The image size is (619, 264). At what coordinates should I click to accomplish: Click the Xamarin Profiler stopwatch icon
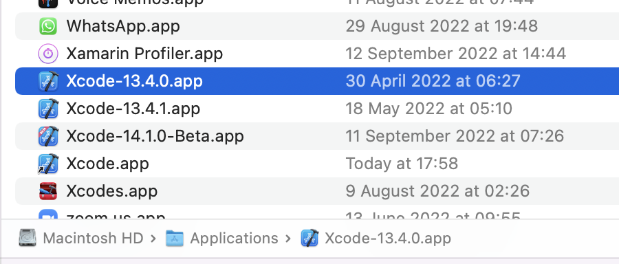click(x=48, y=54)
